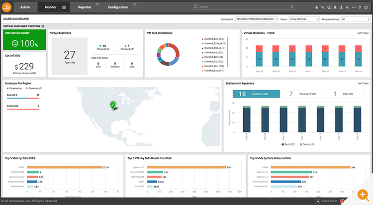
Task: Click the layers icon beside Virtual Machines Overview
Action: (x=43, y=26)
